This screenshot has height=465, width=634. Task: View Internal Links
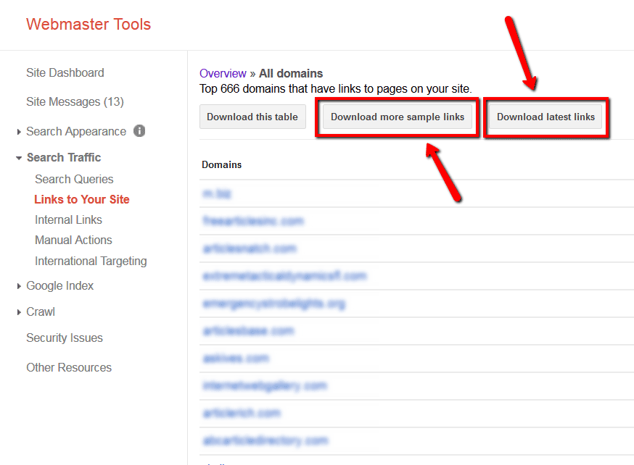pos(69,219)
